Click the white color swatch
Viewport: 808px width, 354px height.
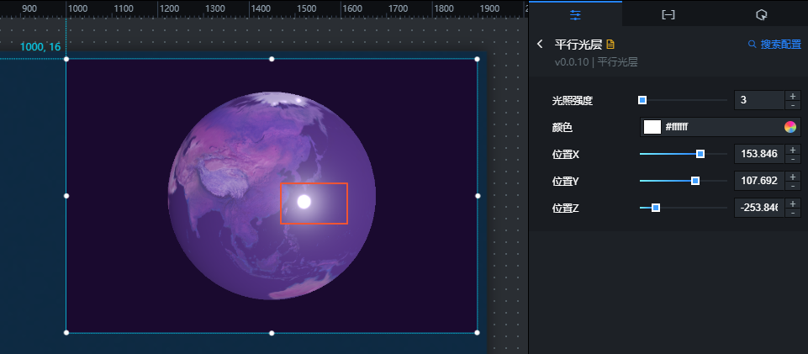tap(652, 127)
